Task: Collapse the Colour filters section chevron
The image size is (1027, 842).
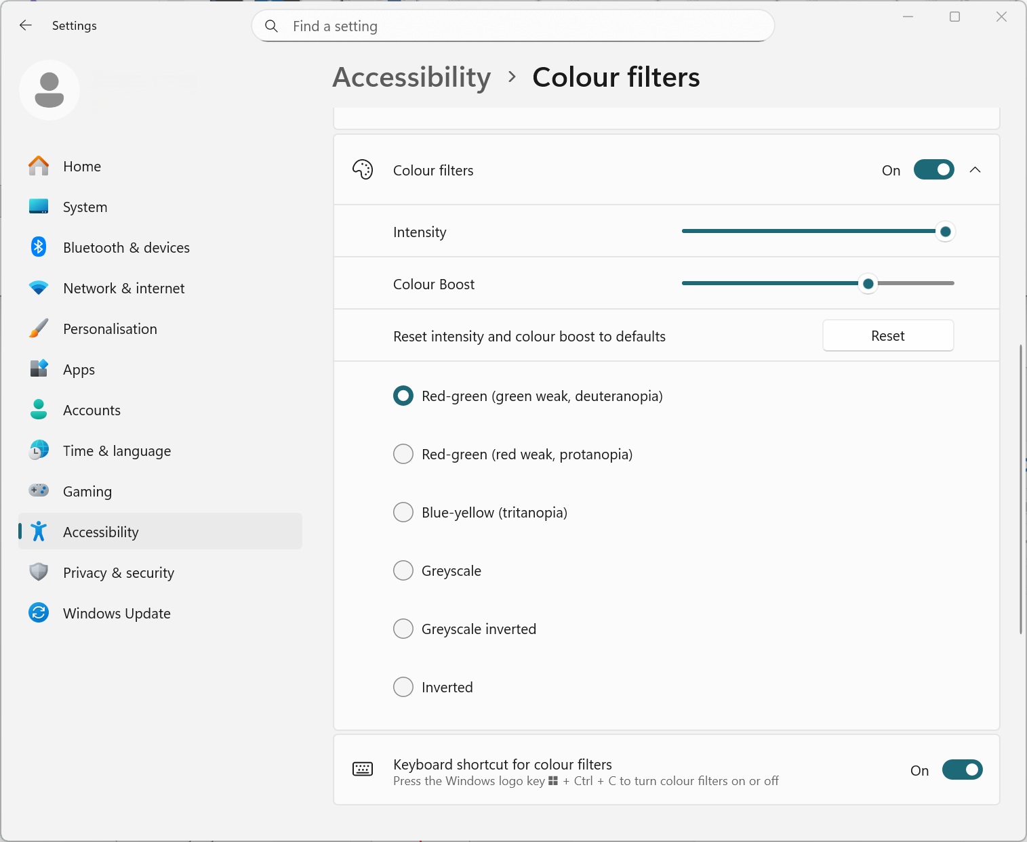Action: (x=975, y=170)
